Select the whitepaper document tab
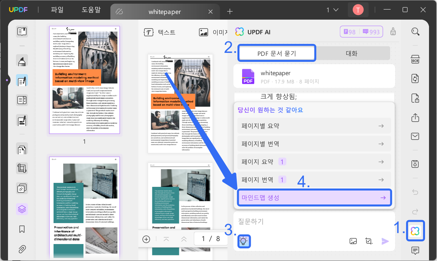 pos(165,12)
